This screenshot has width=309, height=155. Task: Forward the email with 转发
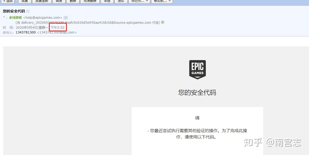coord(59,1)
